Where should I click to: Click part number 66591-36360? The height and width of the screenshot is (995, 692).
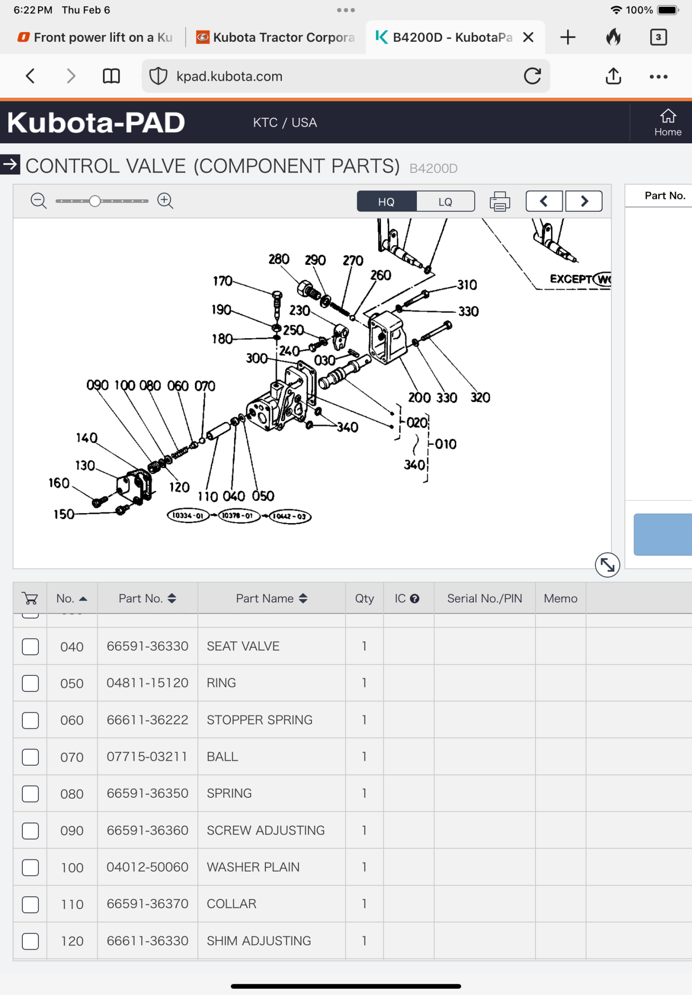(147, 830)
